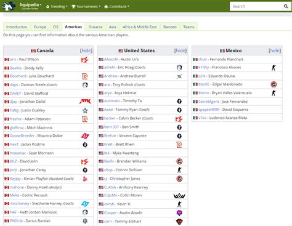Click red circular logo beside MarKE
Image resolution: width=292 pixels, height=226 pixels.
274,84
